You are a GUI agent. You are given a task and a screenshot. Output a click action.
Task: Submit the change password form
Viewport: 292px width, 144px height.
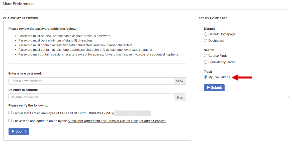coord(19,131)
